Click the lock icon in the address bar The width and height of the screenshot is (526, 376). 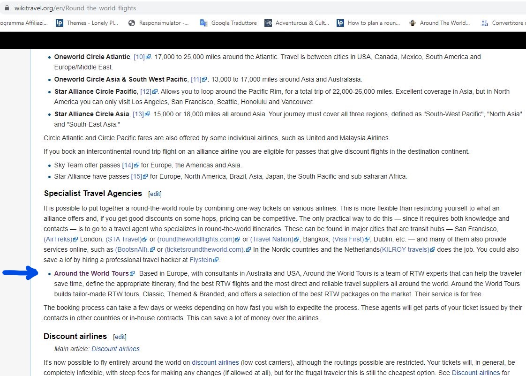[7, 8]
